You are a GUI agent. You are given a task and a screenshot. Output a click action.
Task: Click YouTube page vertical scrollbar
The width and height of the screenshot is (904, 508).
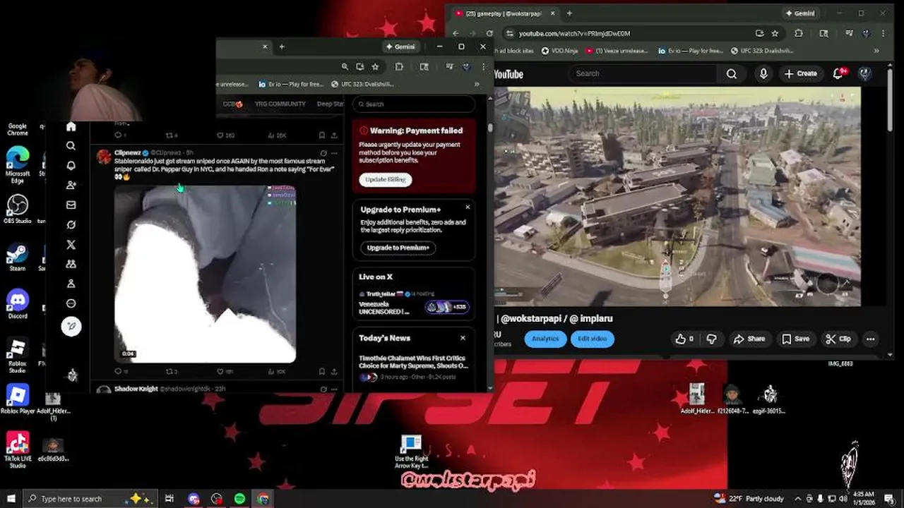click(x=891, y=99)
